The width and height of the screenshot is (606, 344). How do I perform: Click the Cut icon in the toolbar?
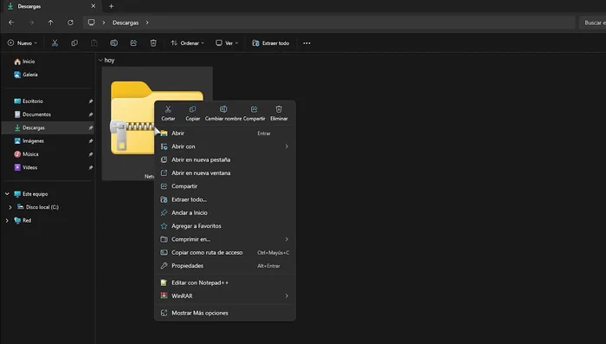[55, 43]
